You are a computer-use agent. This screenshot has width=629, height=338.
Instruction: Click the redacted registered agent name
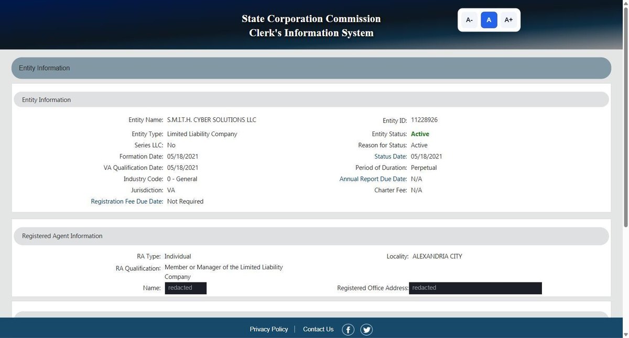point(186,288)
